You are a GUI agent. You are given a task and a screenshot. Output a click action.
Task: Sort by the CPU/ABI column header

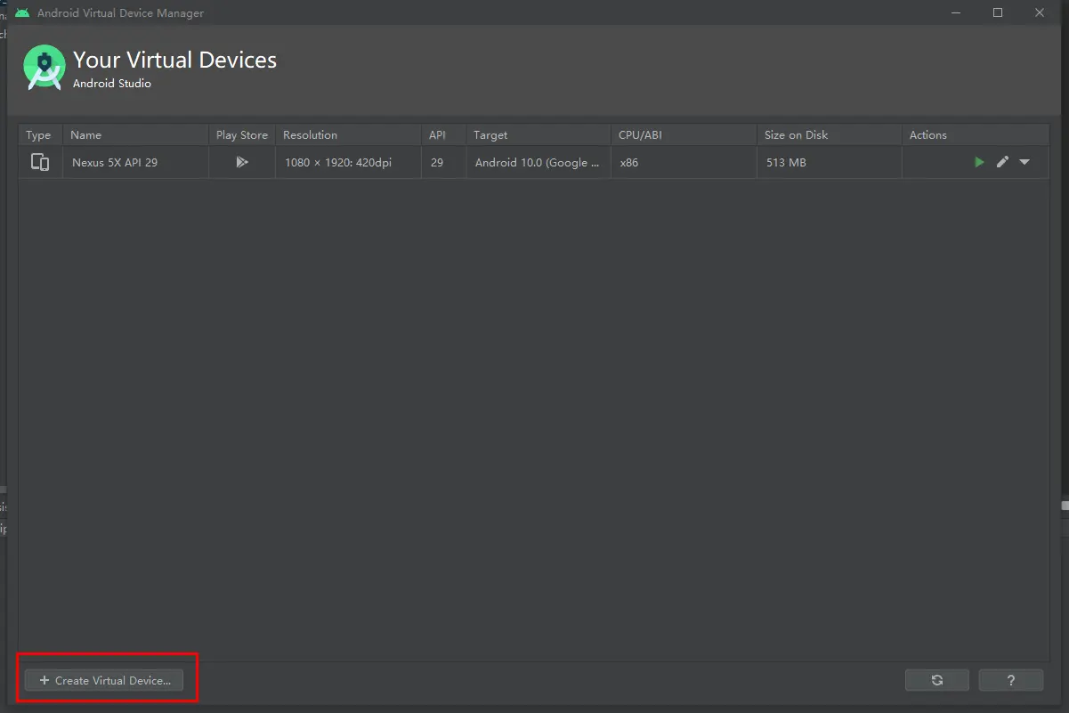point(684,135)
